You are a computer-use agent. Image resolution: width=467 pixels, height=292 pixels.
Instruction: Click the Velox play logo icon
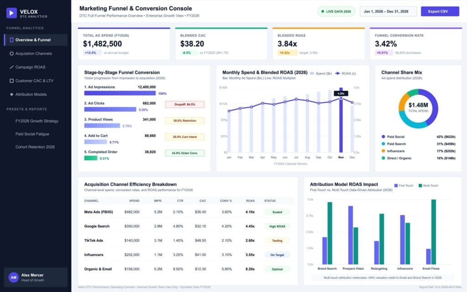tap(11, 13)
